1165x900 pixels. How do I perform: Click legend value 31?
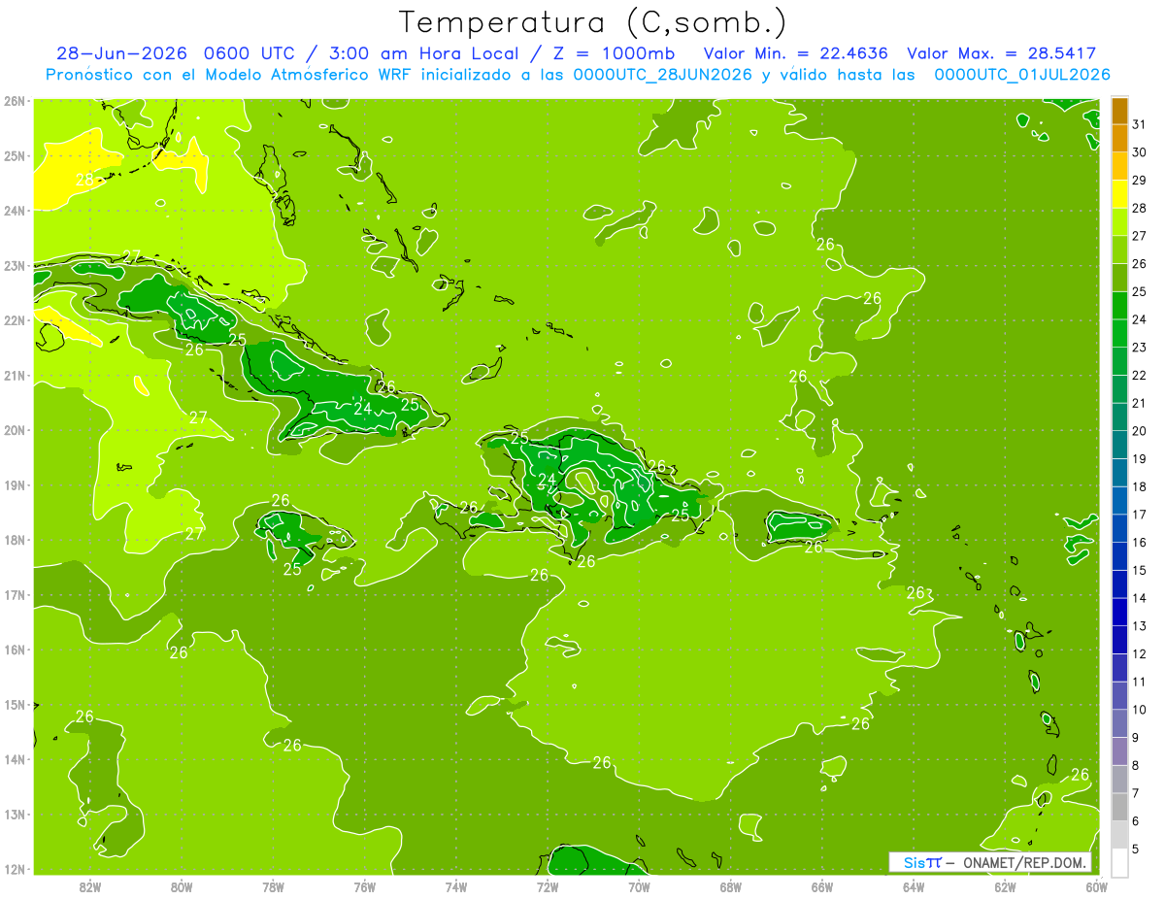[1139, 124]
